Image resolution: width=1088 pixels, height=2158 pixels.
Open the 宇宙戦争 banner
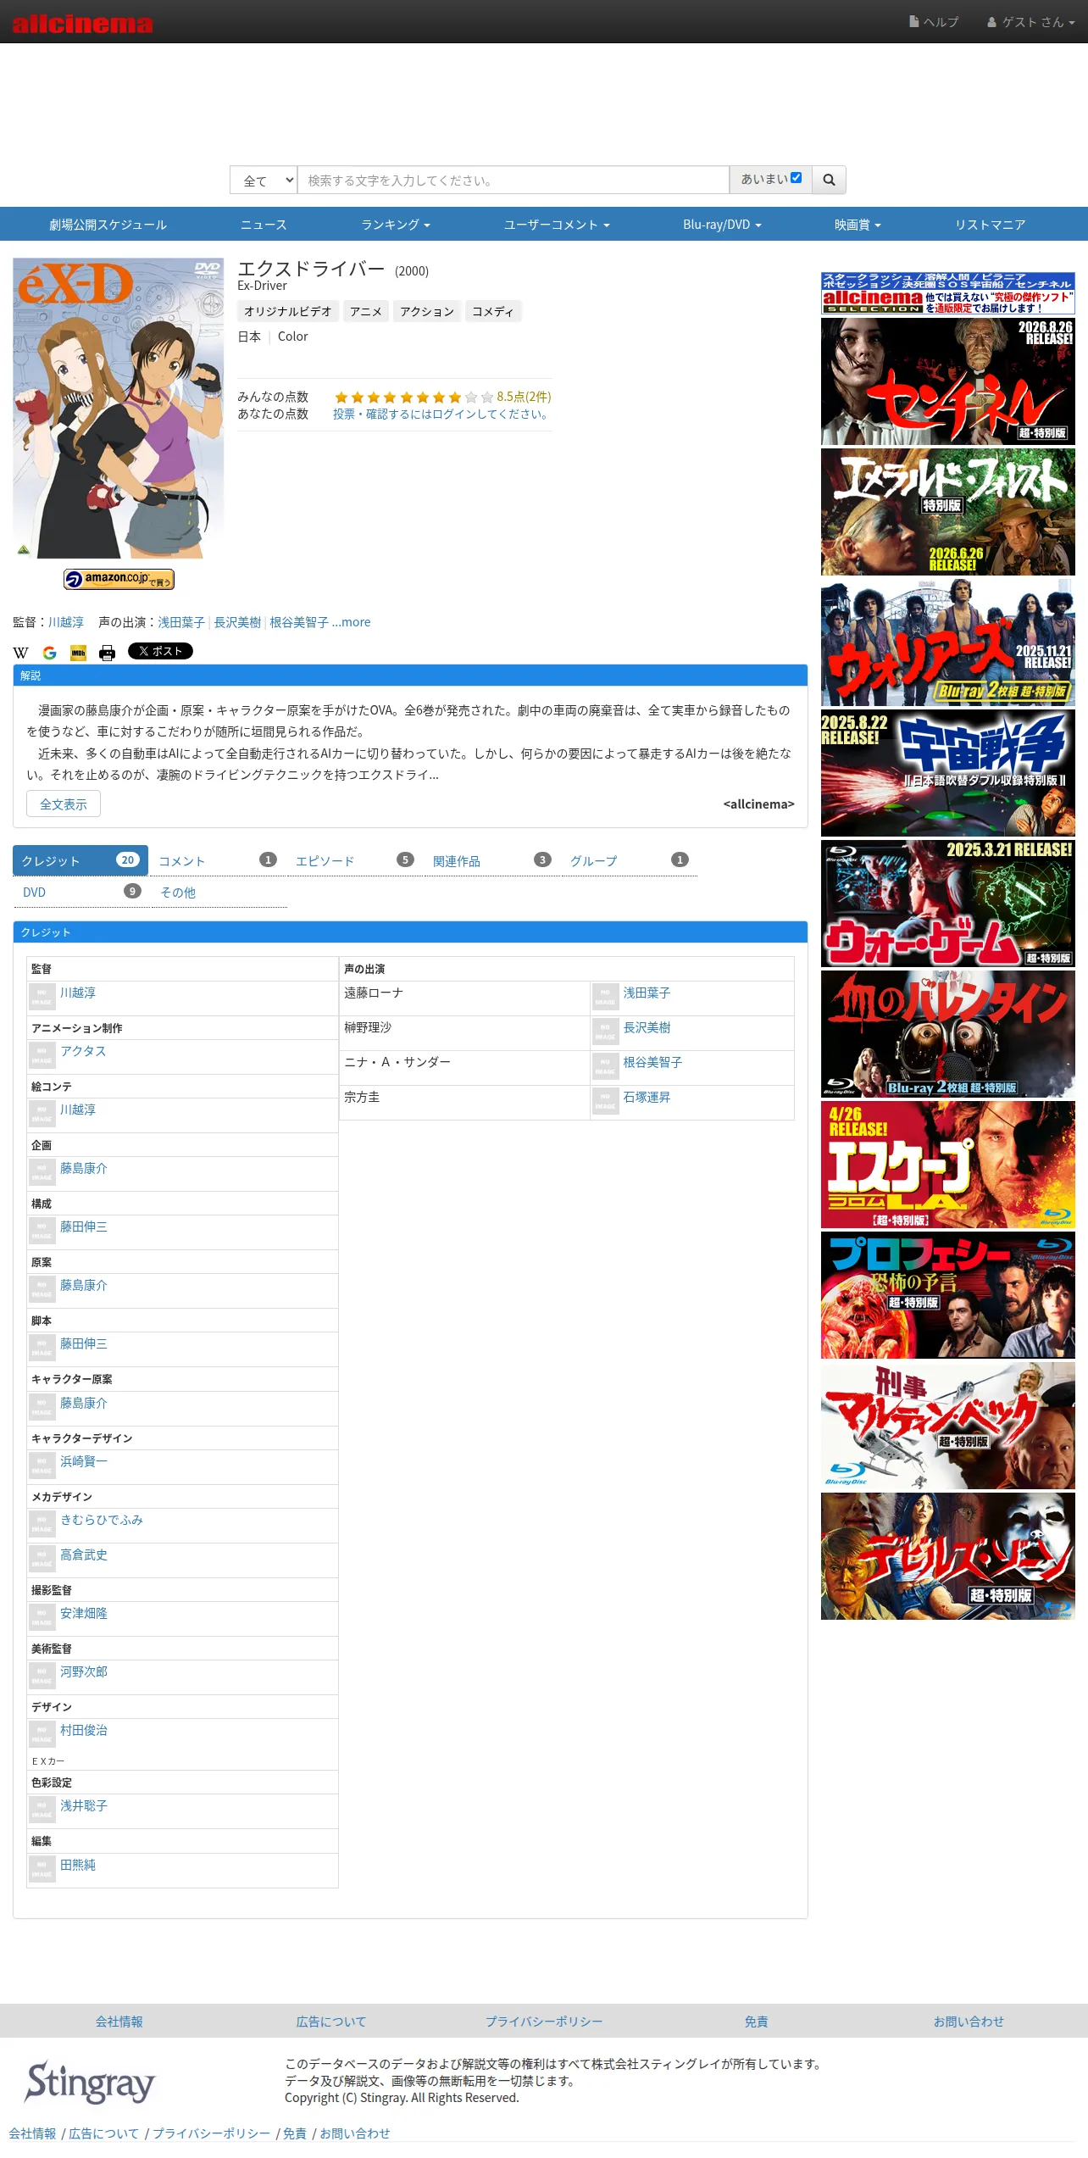tap(947, 773)
